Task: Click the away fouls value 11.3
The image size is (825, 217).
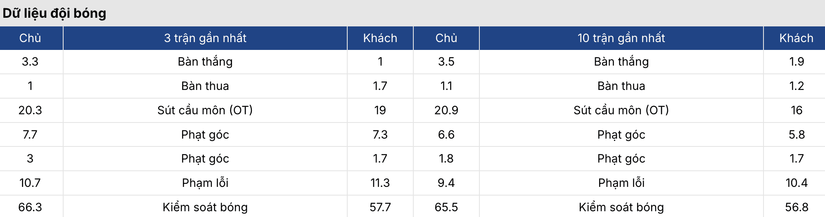Action: click(380, 183)
